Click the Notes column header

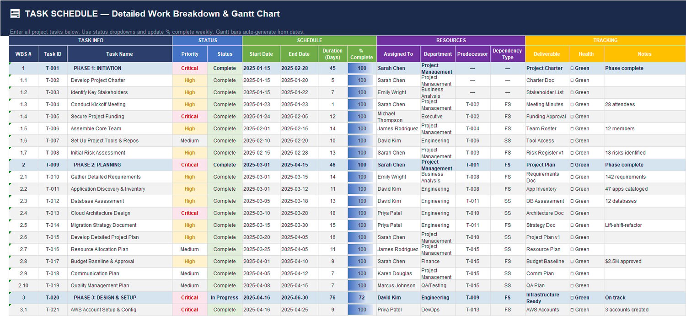point(645,54)
